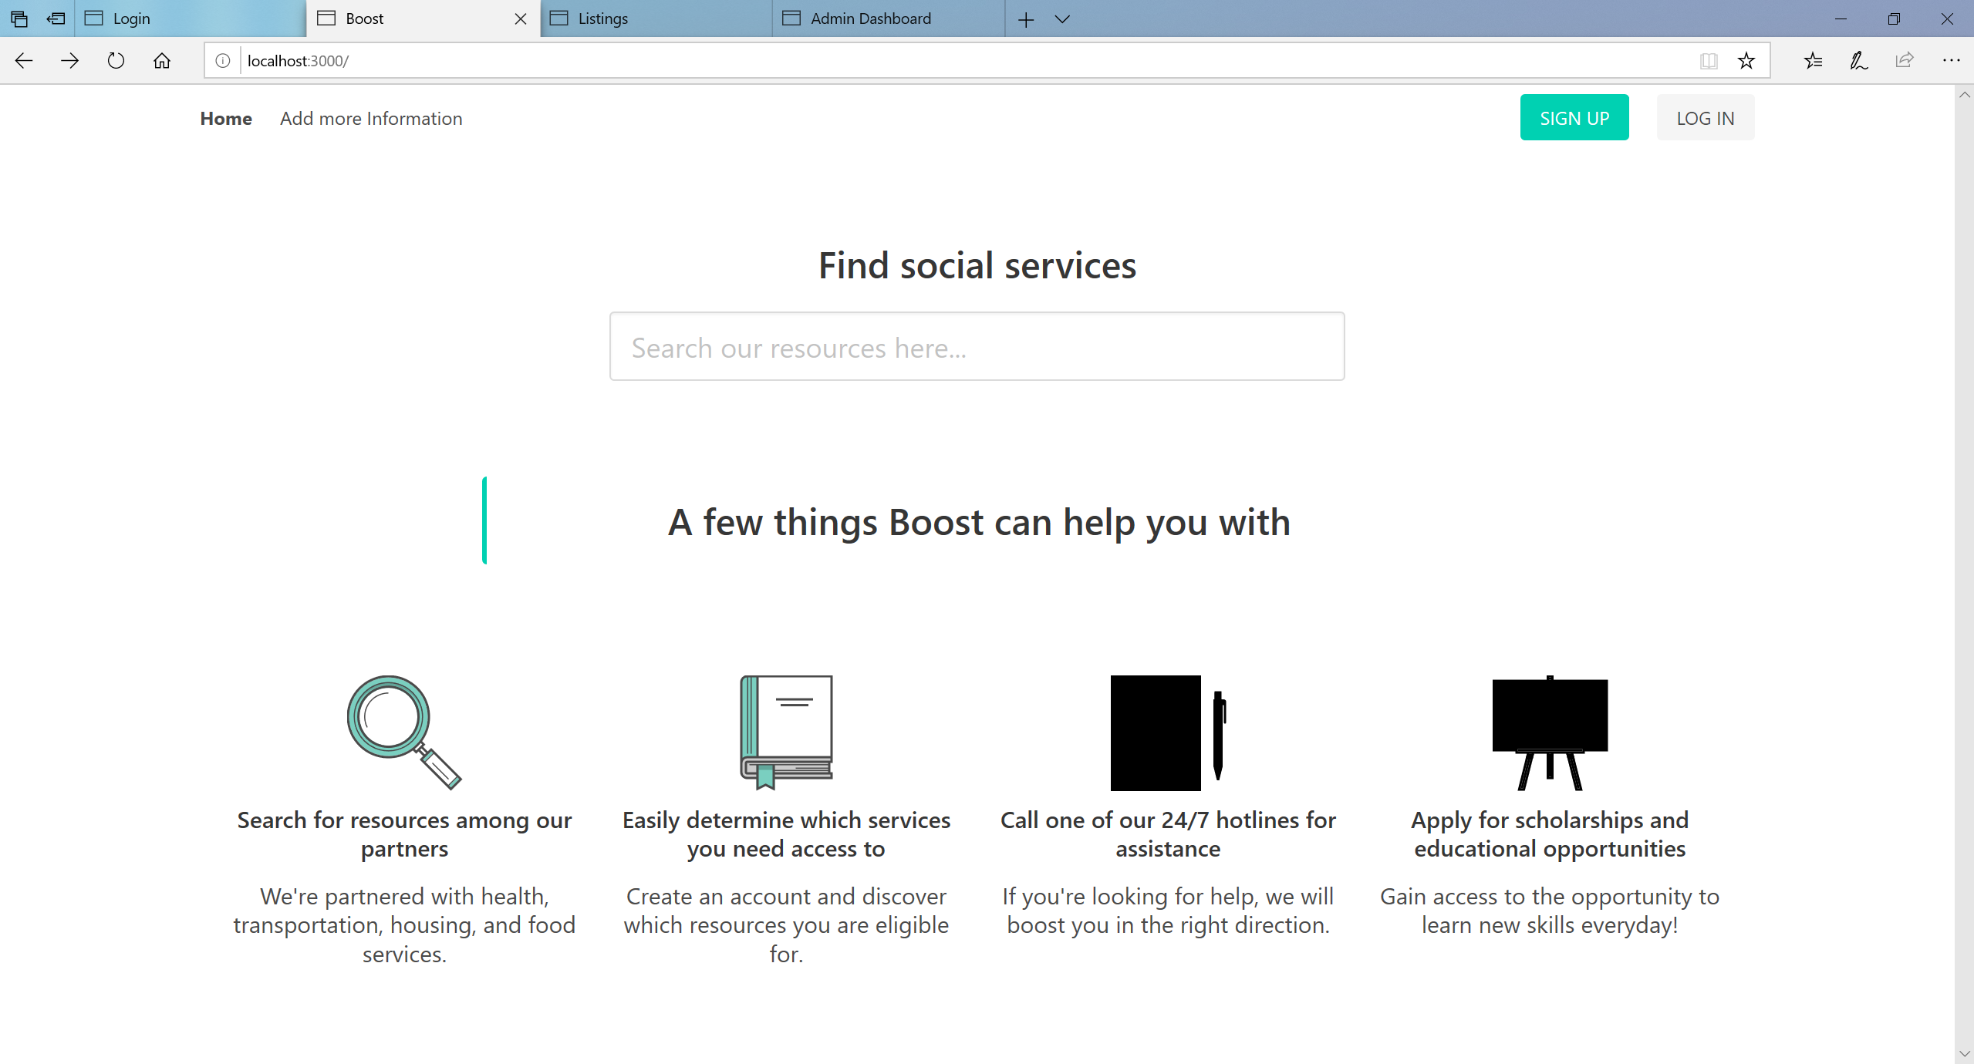Click the search resources input field

click(977, 347)
